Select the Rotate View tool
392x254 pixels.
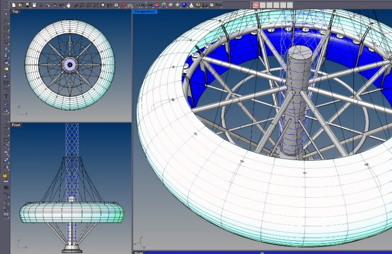point(75,5)
